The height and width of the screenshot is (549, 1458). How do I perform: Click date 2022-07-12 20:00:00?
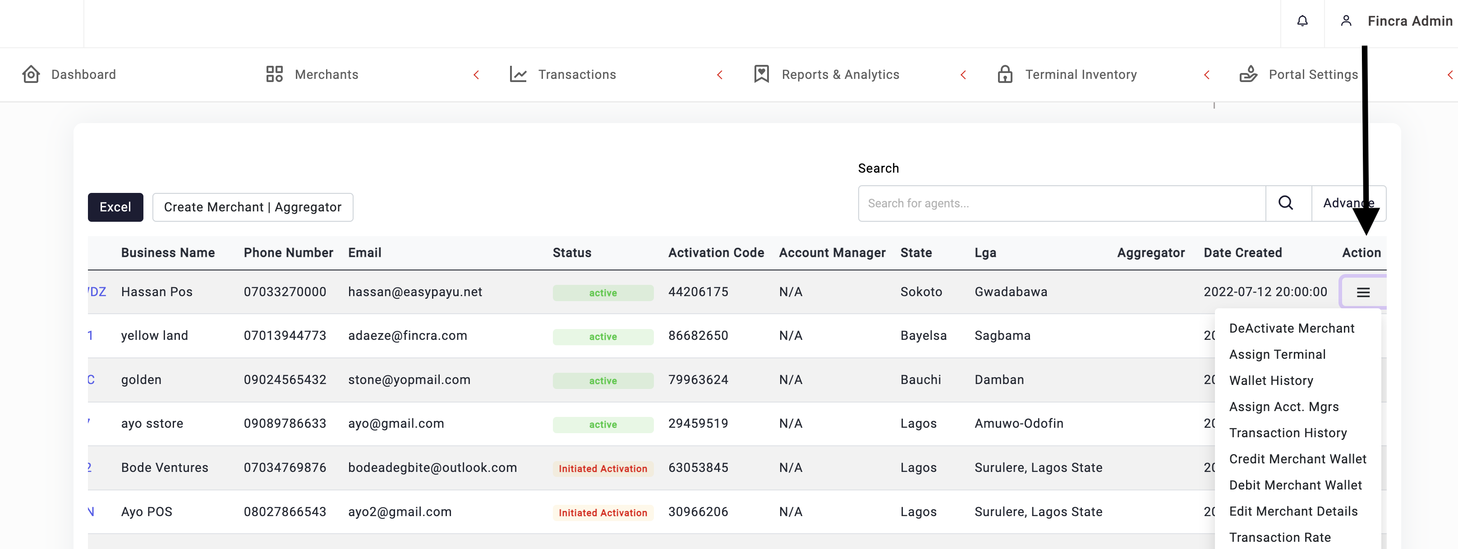click(x=1265, y=292)
